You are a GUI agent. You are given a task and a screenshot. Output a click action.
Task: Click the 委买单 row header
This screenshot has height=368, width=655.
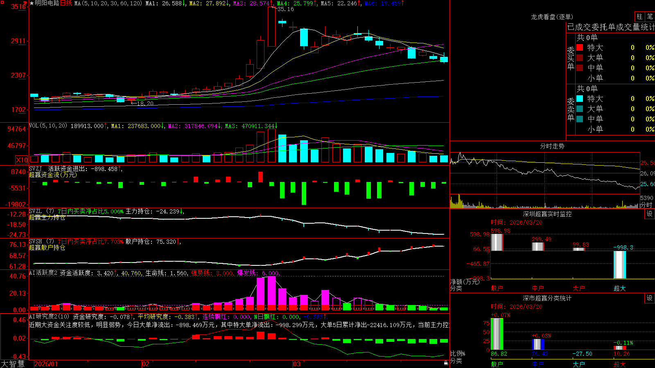pos(571,58)
